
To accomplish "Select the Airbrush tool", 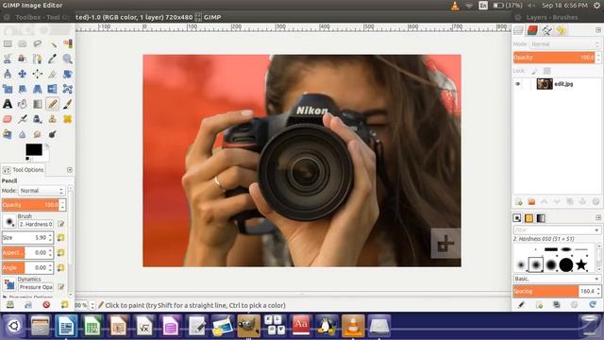I will (23, 119).
